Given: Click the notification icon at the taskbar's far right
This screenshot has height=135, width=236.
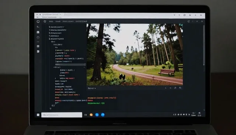Looking at the screenshot, I should pos(199,114).
